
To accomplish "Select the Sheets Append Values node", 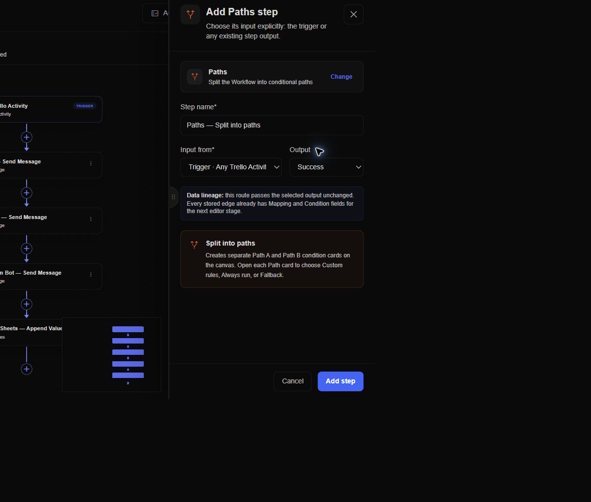I will [x=31, y=332].
